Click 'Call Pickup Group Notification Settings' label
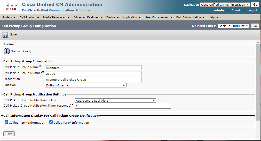The height and width of the screenshot is (141, 261). (x=35, y=94)
